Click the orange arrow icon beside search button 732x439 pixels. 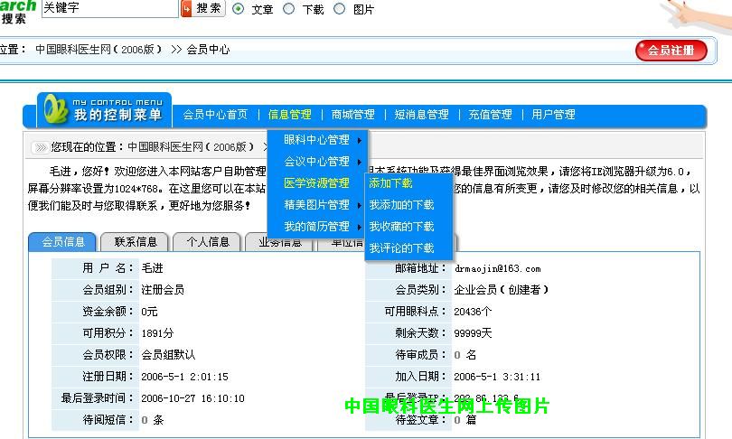(186, 9)
